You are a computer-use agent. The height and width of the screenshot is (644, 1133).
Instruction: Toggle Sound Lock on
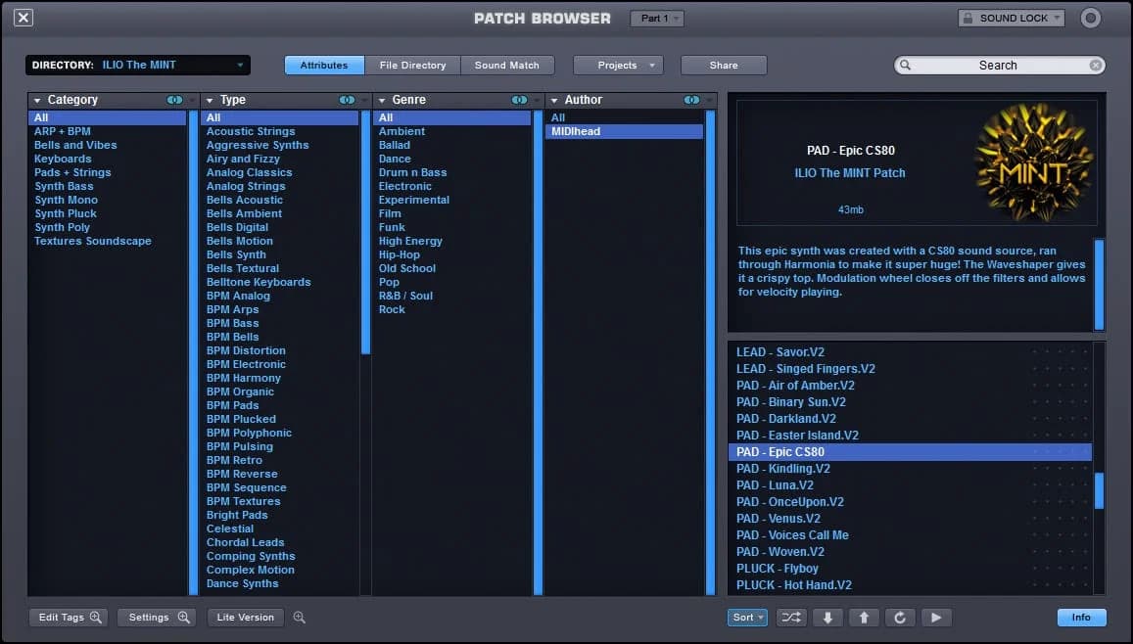click(x=1011, y=17)
